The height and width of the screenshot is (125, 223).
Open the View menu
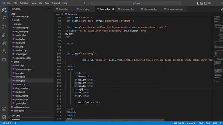[x=34, y=3]
